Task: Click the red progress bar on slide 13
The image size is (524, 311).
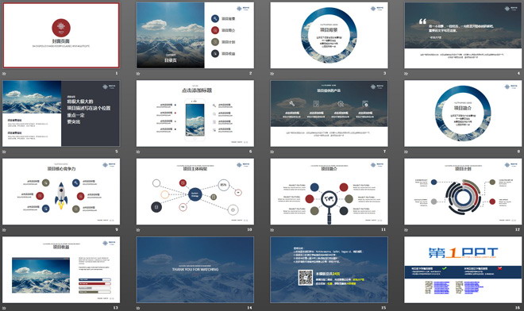Action: point(95,283)
